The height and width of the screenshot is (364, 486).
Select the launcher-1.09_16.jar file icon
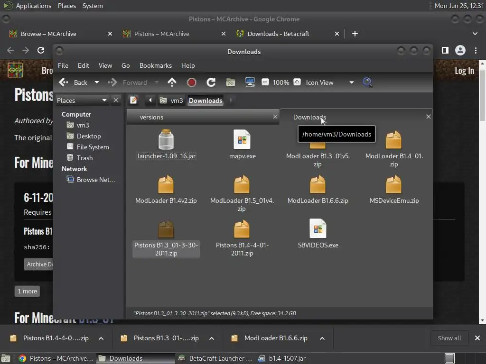coord(166,140)
